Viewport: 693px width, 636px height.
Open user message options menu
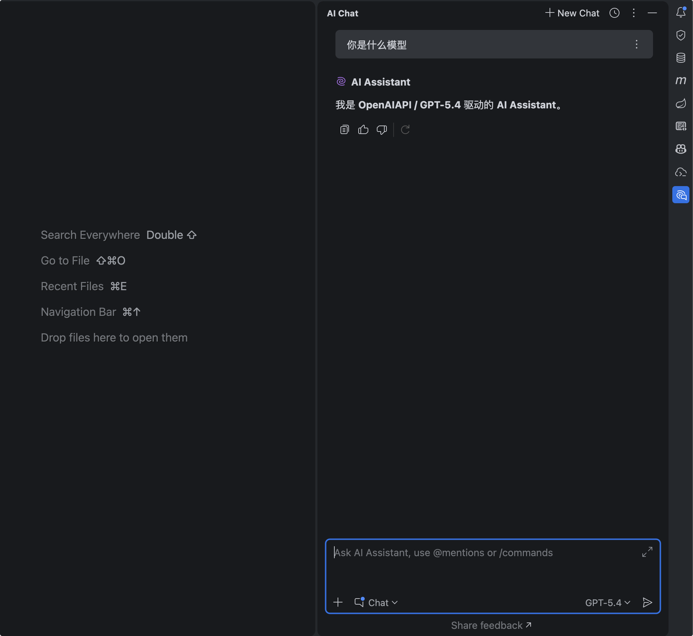coord(636,44)
